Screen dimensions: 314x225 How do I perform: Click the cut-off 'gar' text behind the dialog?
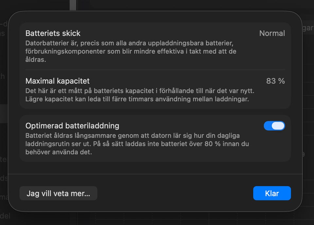tap(308, 28)
